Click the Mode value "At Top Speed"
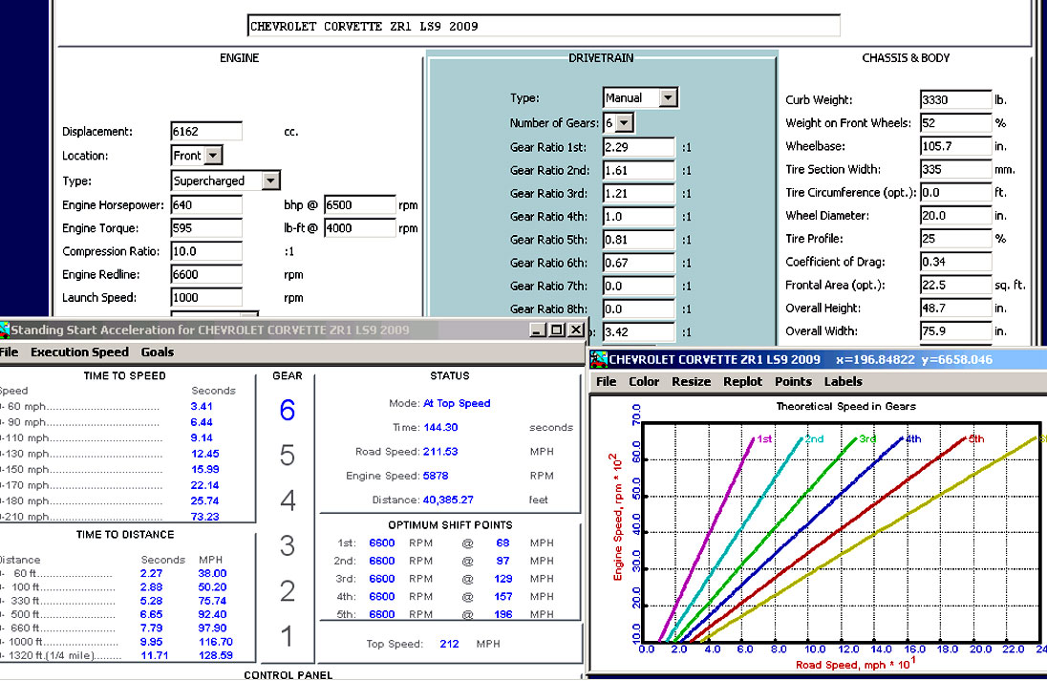The width and height of the screenshot is (1047, 681). click(x=457, y=403)
